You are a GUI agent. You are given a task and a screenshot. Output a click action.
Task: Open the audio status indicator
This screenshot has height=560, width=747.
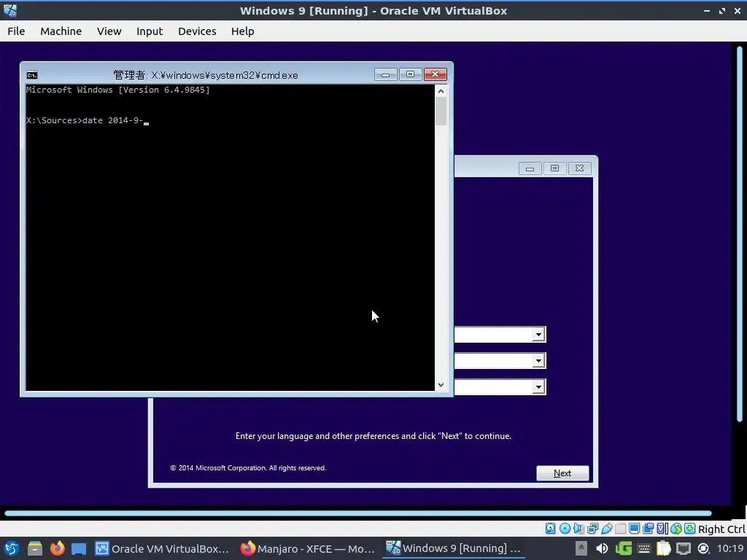click(578, 529)
